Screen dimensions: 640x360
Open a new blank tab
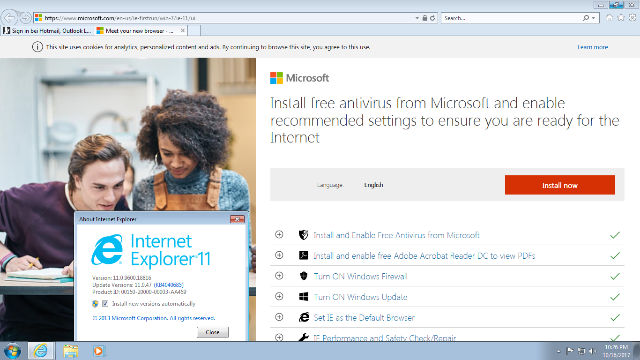pyautogui.click(x=194, y=31)
